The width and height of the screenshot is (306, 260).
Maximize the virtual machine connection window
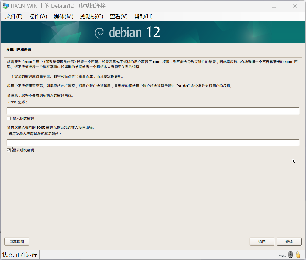tap(274, 6)
